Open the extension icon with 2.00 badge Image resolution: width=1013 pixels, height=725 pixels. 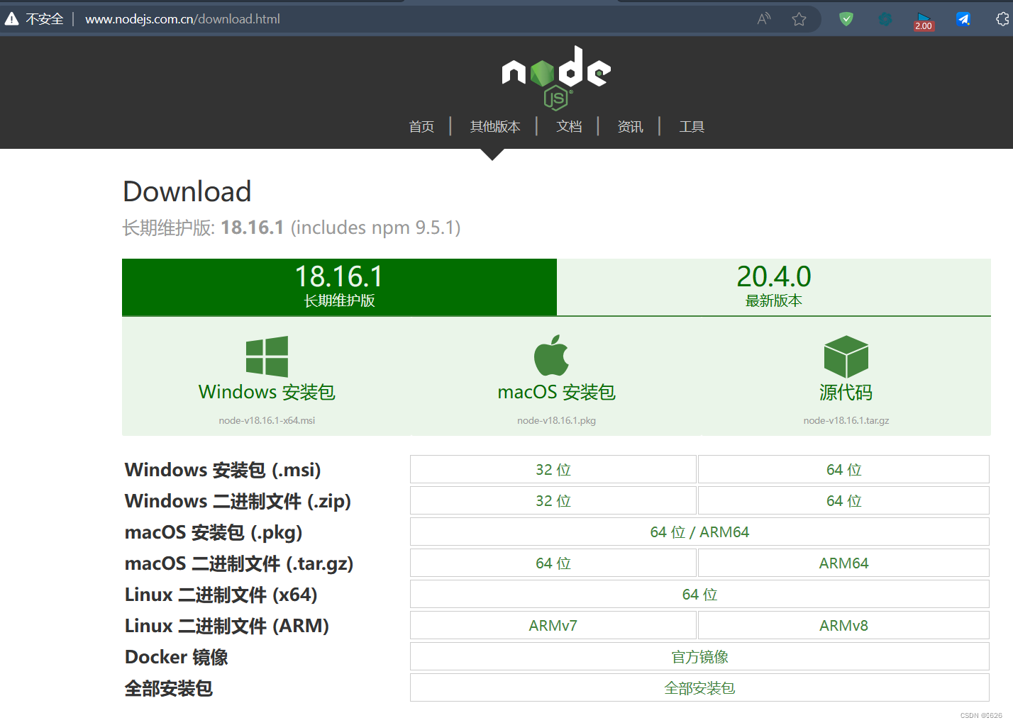[924, 21]
